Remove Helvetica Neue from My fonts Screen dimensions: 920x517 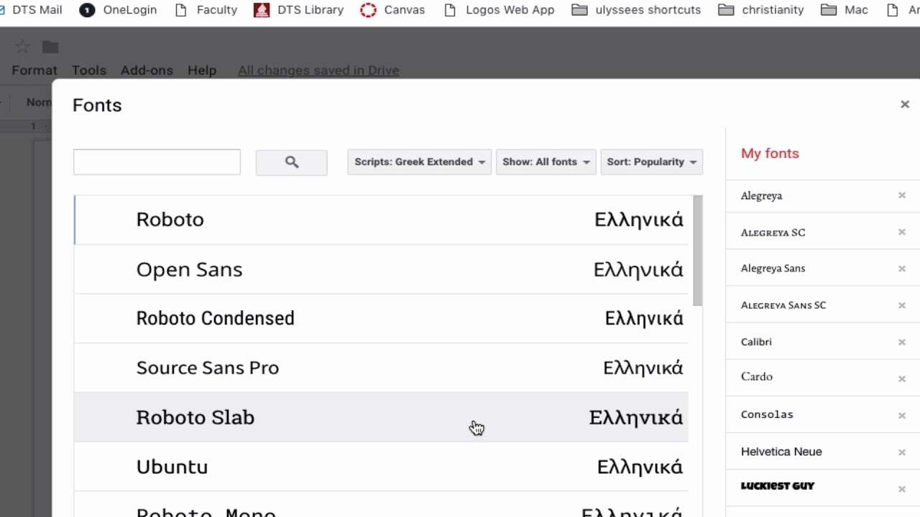coord(901,452)
